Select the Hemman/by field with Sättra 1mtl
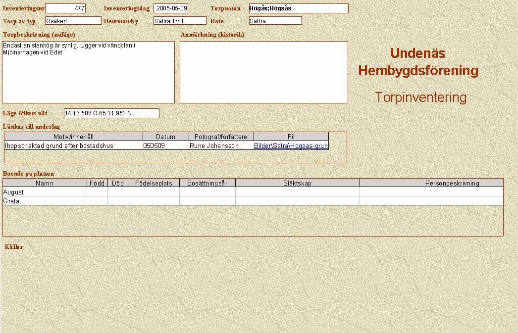This screenshot has height=333, width=518. pyautogui.click(x=179, y=21)
